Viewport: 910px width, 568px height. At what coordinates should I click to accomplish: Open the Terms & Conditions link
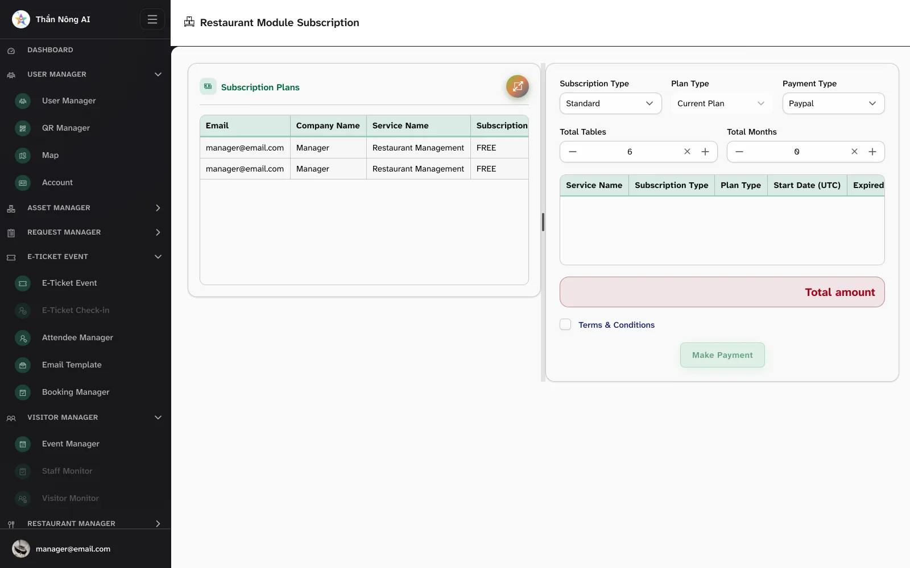point(617,325)
